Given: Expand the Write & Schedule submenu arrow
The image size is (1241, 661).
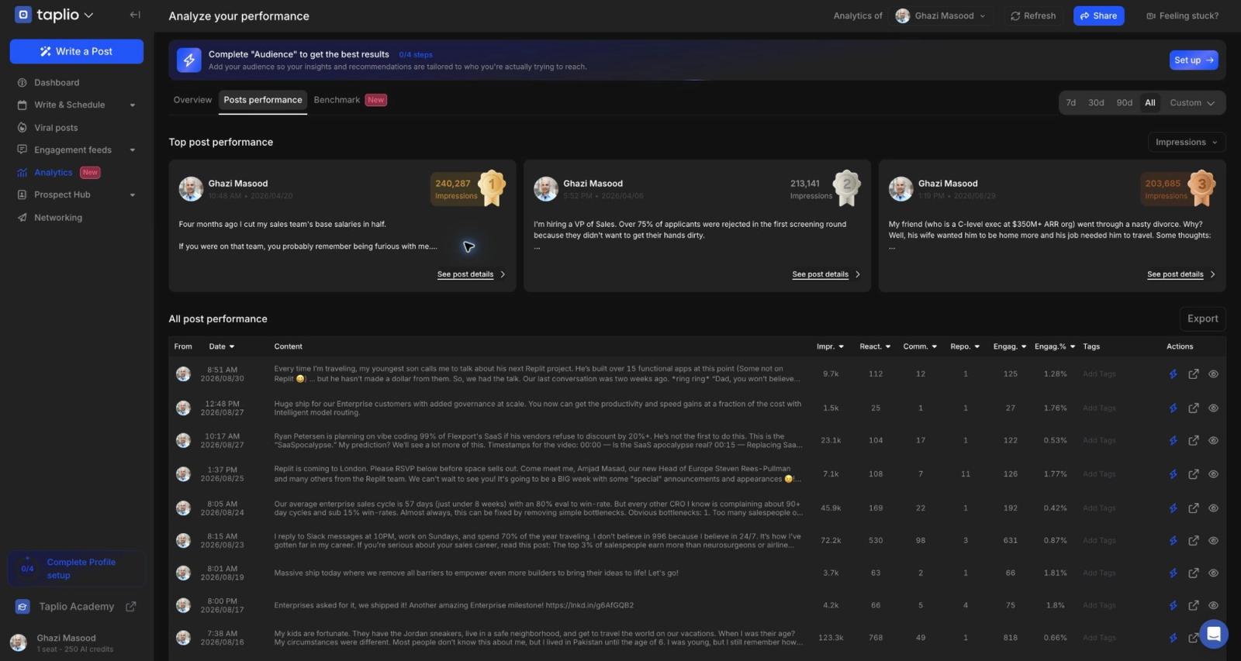Looking at the screenshot, I should (x=133, y=105).
